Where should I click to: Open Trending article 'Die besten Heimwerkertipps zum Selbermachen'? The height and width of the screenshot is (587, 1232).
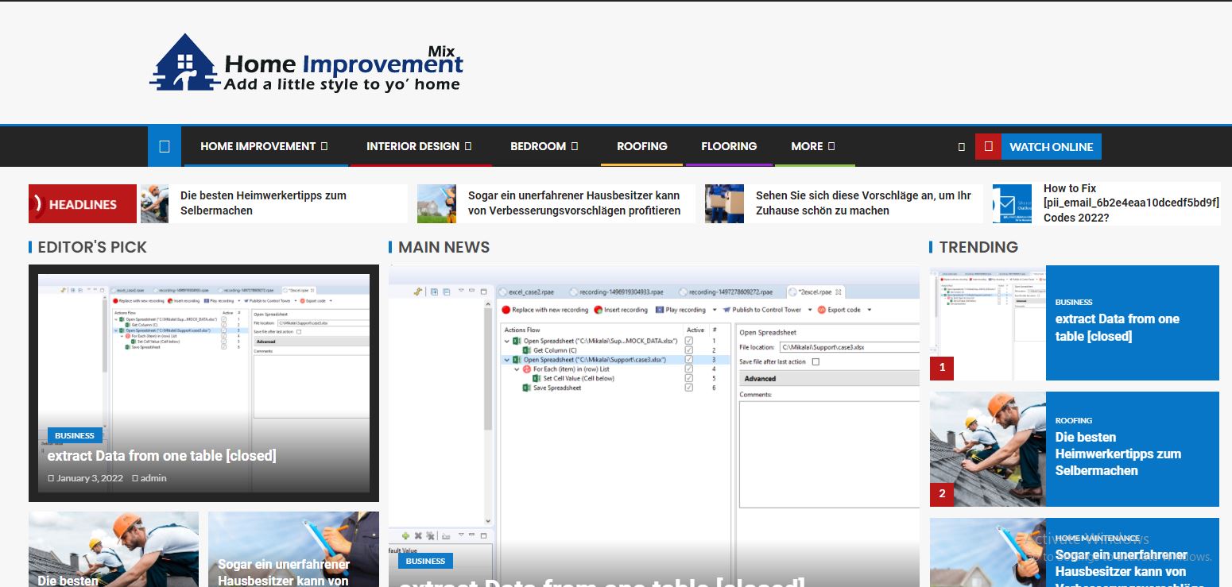point(1118,454)
